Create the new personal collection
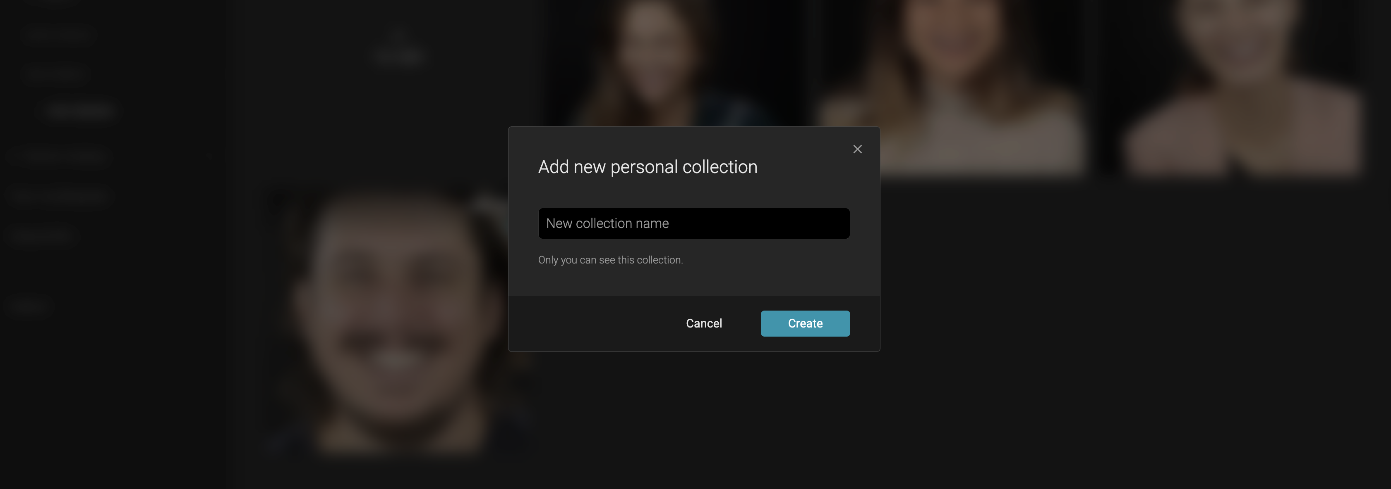Viewport: 1391px width, 489px height. 805,323
